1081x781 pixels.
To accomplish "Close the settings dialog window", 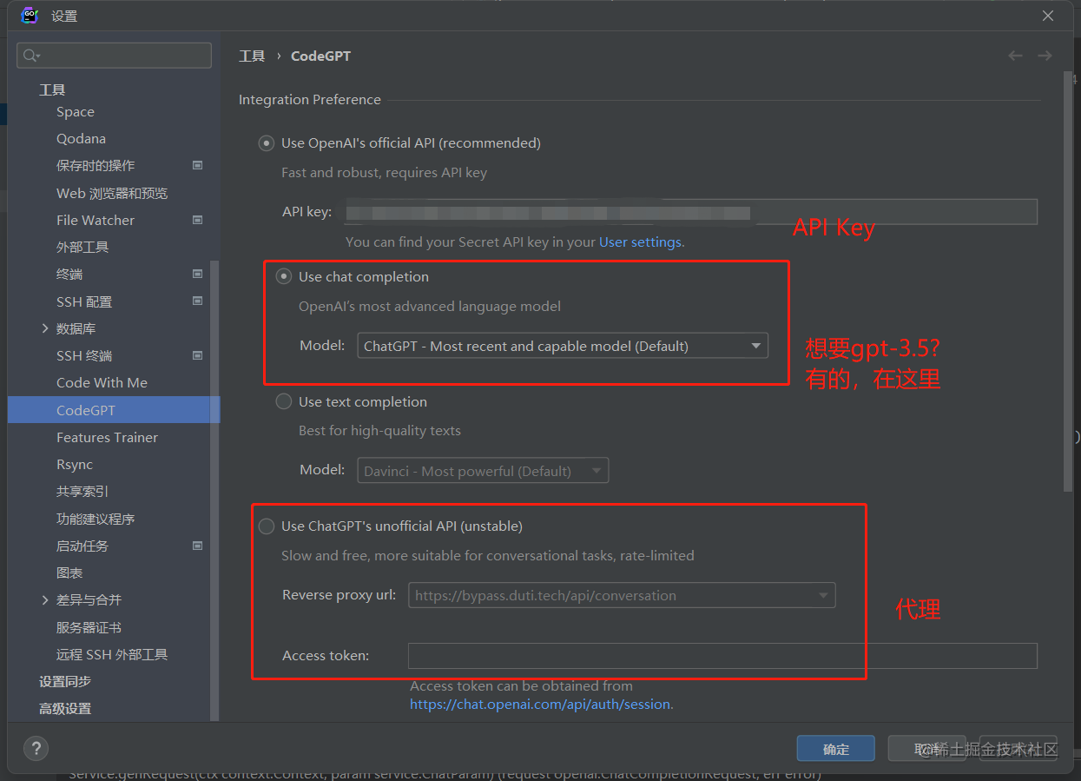I will 1049,16.
